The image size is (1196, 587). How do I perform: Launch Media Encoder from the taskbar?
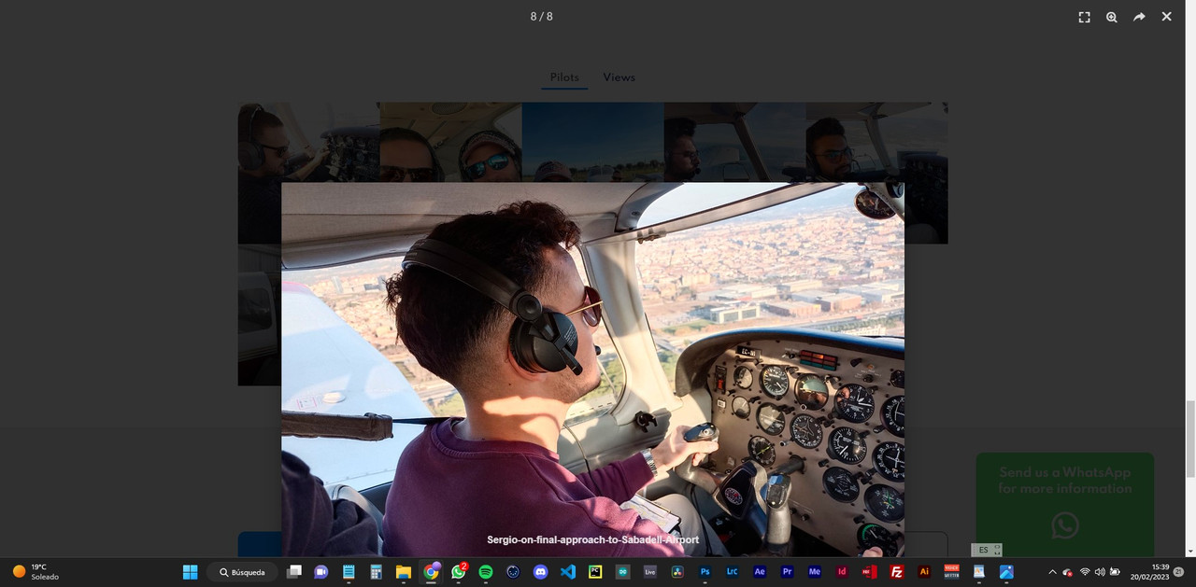tap(815, 572)
